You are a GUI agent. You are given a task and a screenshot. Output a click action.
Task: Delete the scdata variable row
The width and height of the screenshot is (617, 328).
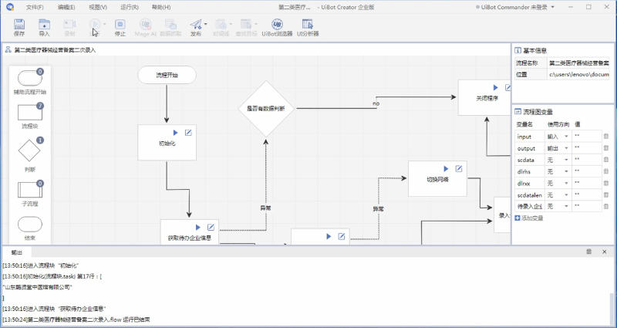click(x=606, y=160)
